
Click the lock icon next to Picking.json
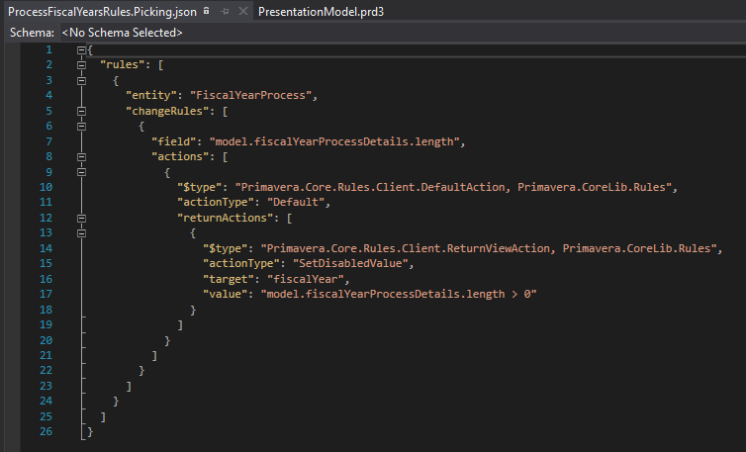(206, 11)
